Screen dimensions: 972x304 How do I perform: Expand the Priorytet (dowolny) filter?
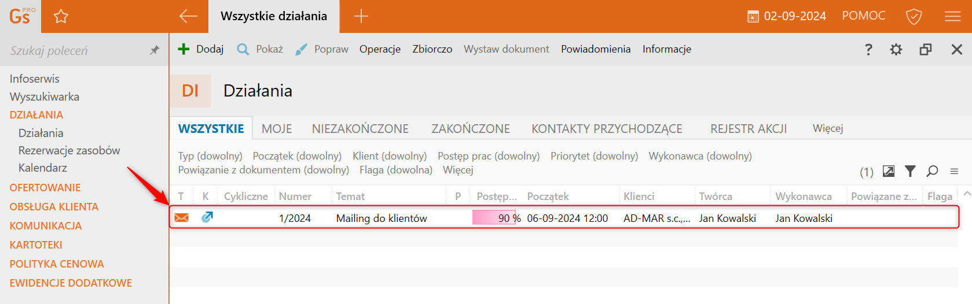[594, 156]
